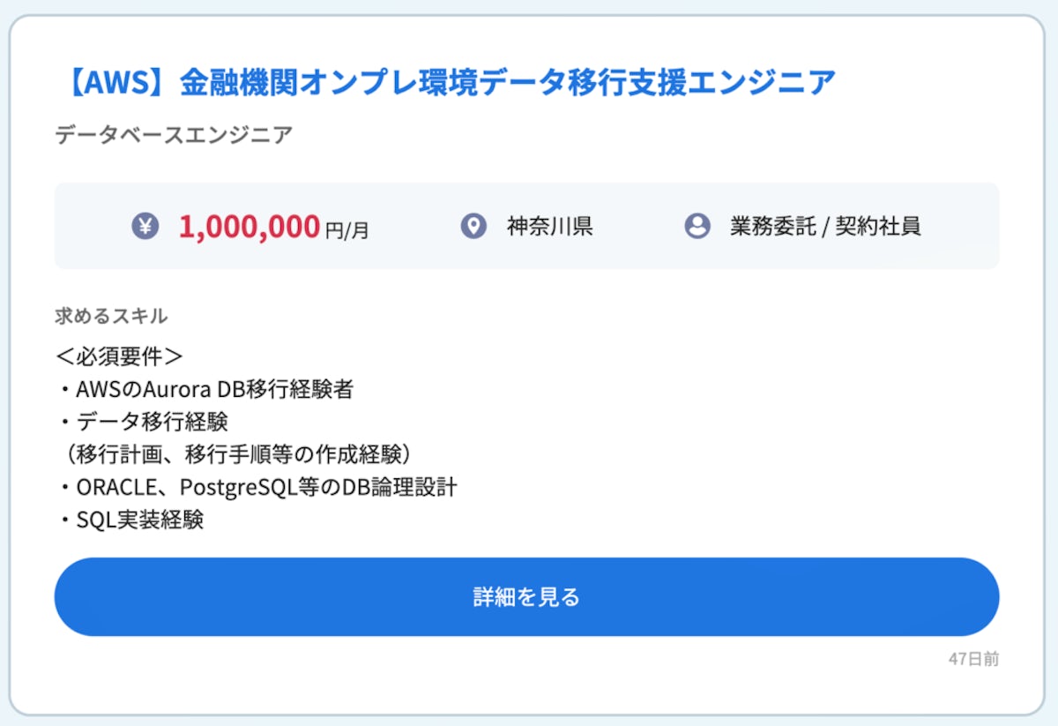
Task: Click the person employment type icon
Action: 697,226
